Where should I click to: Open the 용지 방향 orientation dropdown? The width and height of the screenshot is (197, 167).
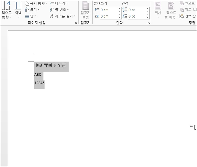click(x=36, y=3)
